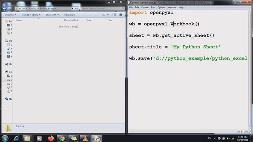
Task: Click the 'import' keyword in code
Action: [x=138, y=12]
